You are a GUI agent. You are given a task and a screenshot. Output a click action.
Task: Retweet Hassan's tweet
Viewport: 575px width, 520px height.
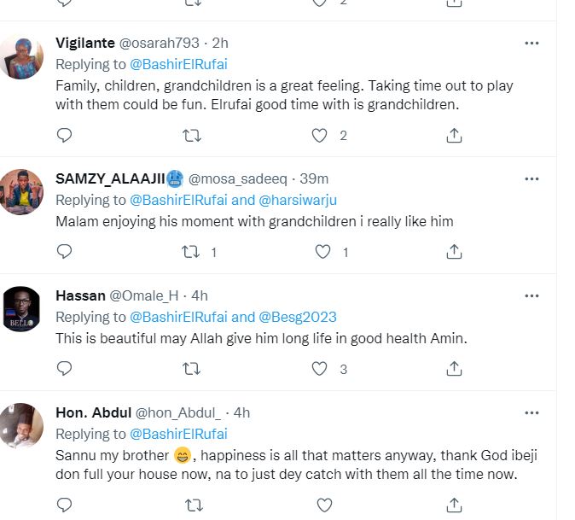click(194, 369)
